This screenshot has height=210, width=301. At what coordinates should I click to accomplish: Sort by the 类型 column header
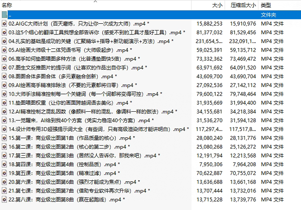pyautogui.click(x=266, y=5)
